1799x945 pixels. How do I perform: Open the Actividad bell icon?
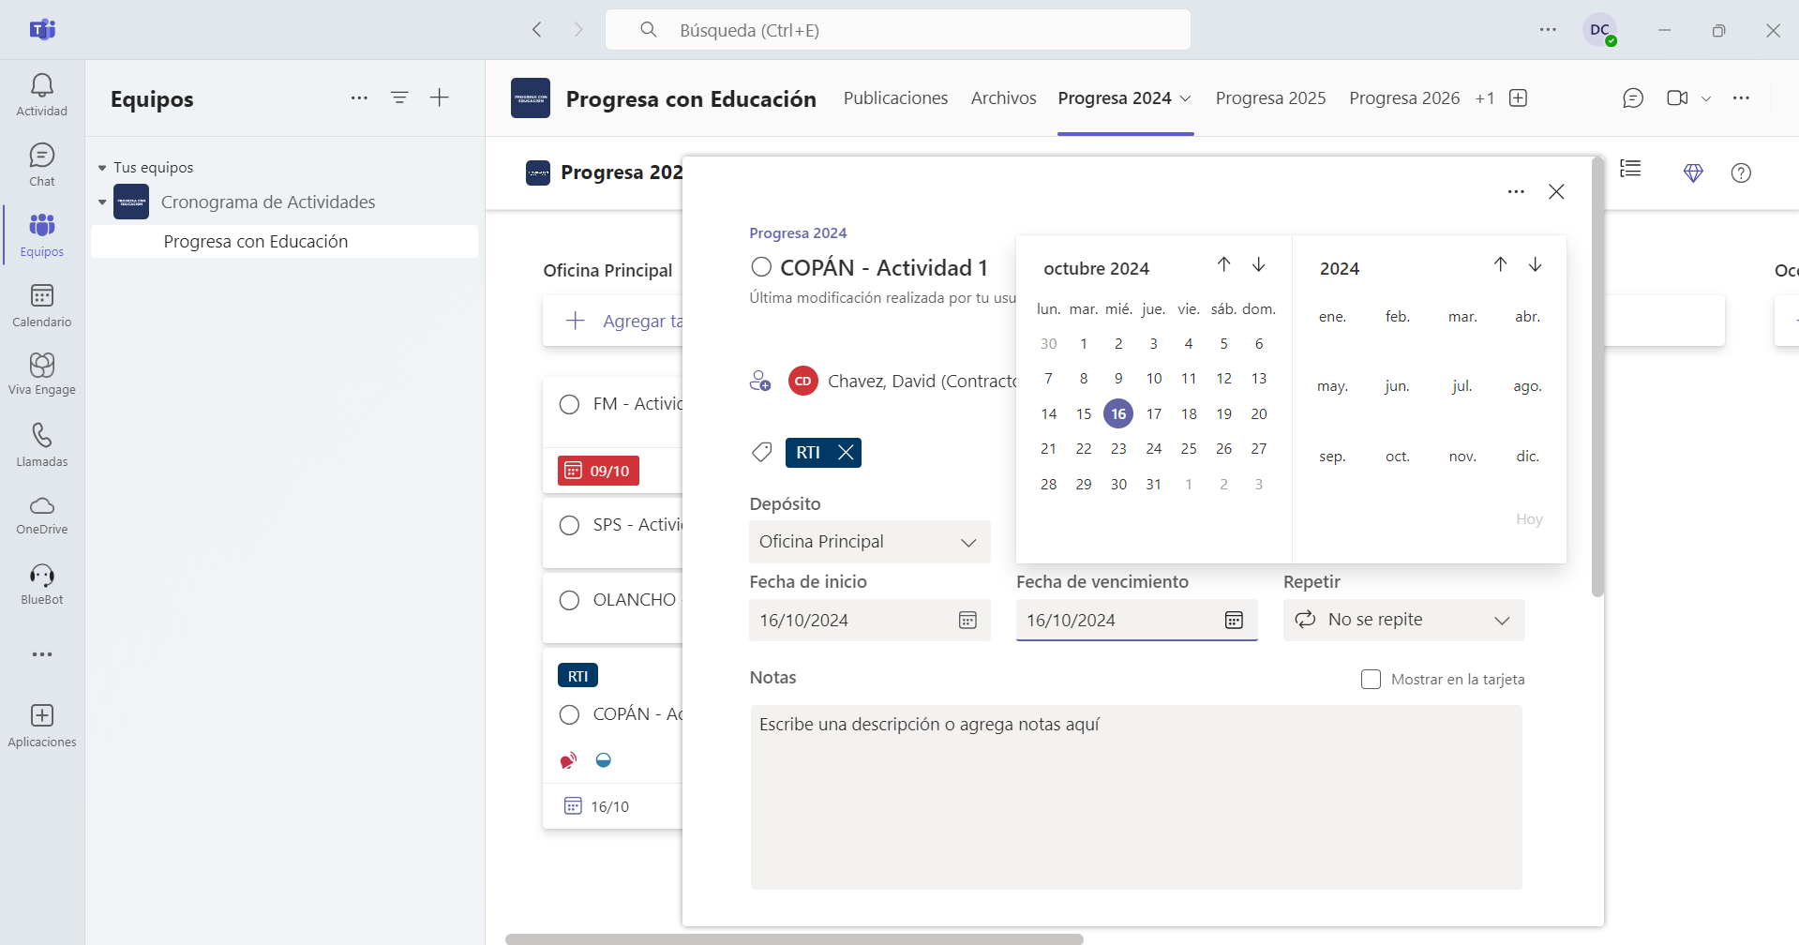point(41,85)
